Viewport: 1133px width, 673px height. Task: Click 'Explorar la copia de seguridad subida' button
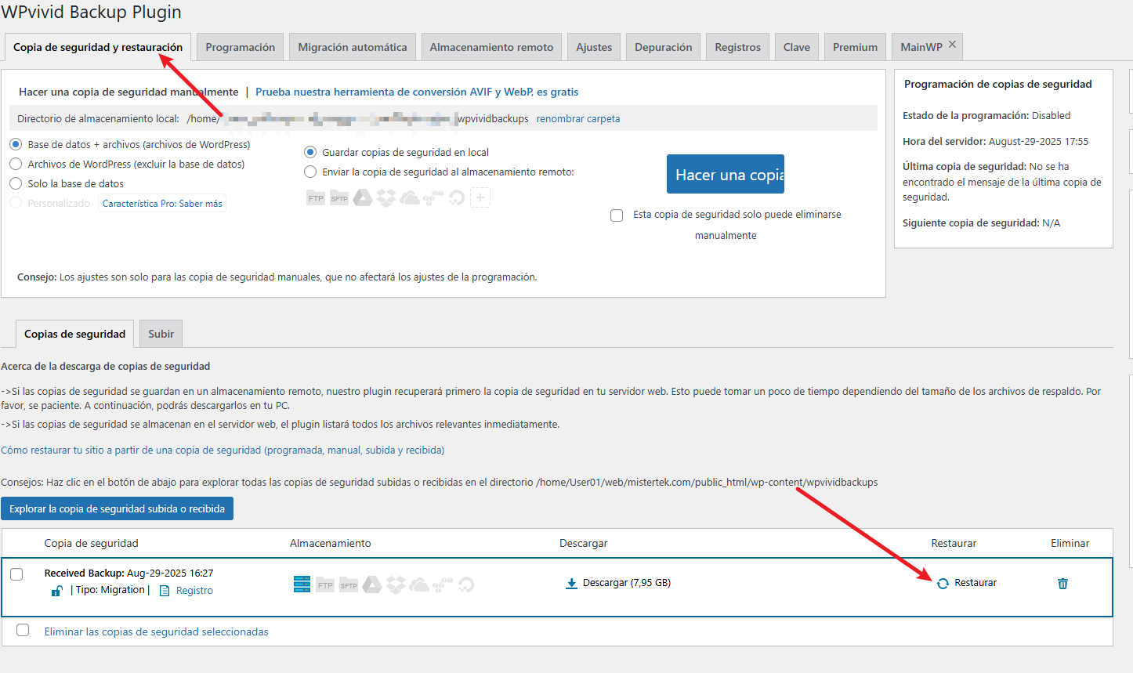[117, 508]
